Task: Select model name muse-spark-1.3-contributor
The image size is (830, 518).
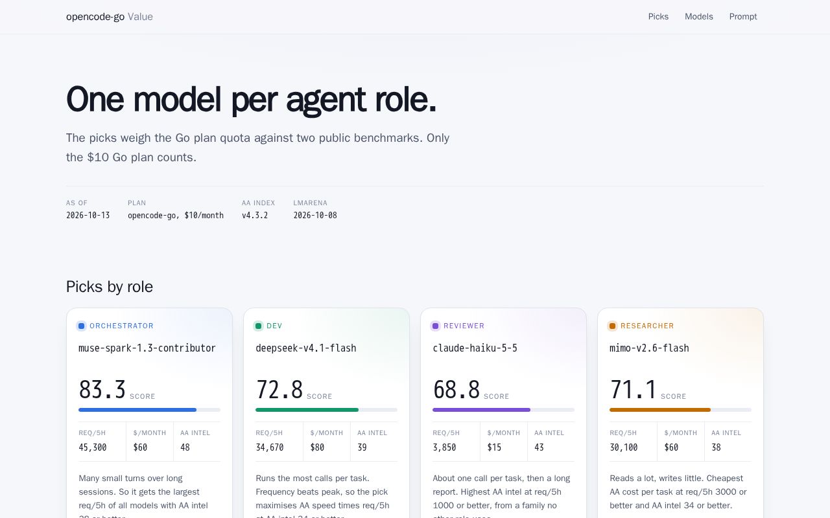Action: point(147,348)
